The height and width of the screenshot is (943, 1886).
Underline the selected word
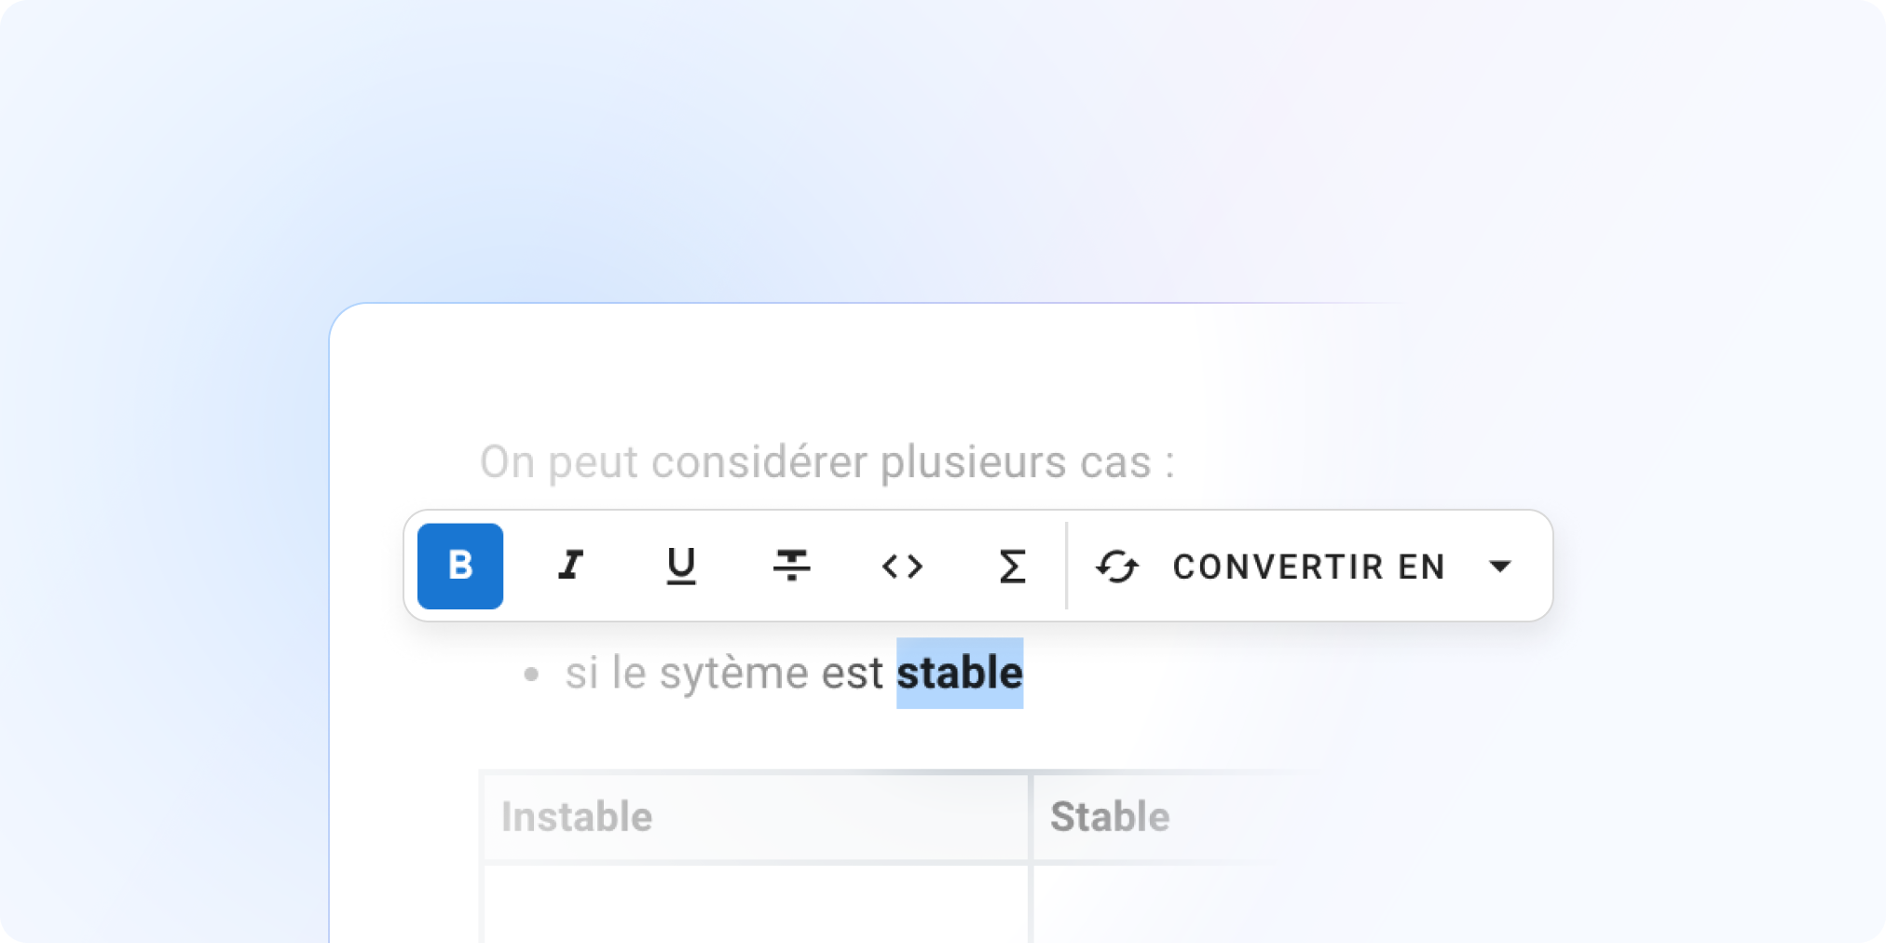[681, 566]
